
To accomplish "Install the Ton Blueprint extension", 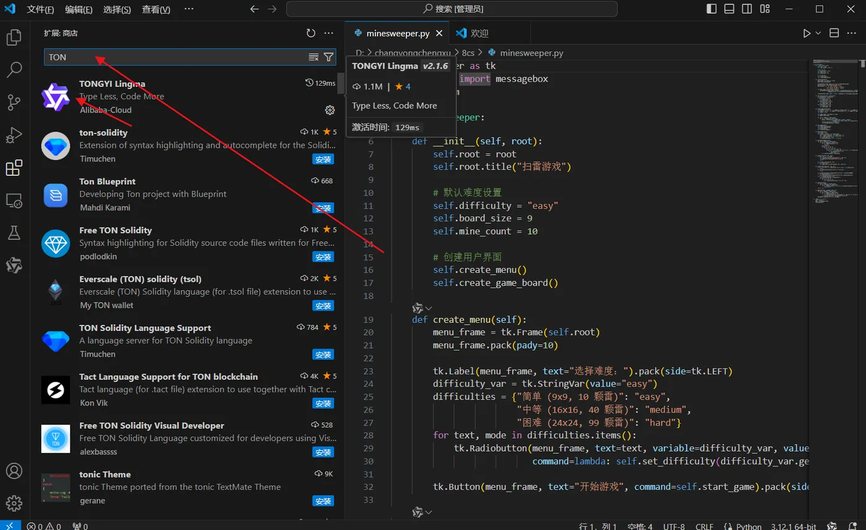I will 323,208.
